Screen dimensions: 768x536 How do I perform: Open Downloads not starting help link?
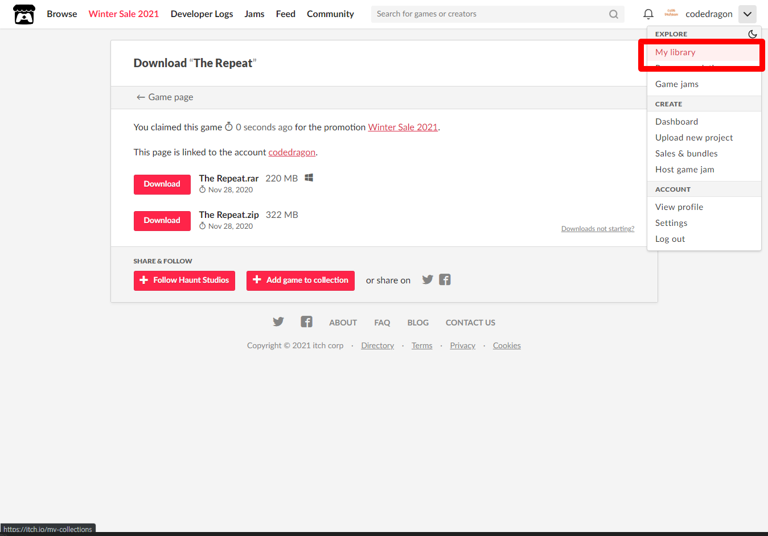point(598,229)
